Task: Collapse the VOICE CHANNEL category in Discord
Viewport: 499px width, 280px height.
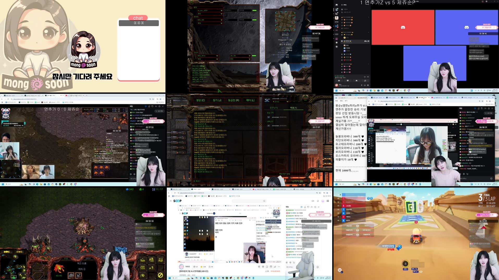Action: (348, 32)
